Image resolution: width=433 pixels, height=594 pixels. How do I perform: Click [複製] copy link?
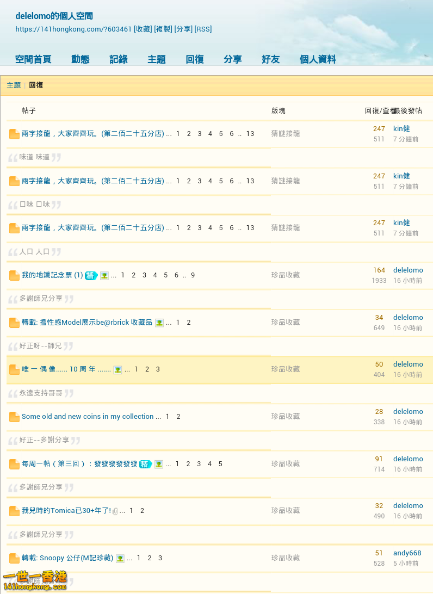pos(163,29)
